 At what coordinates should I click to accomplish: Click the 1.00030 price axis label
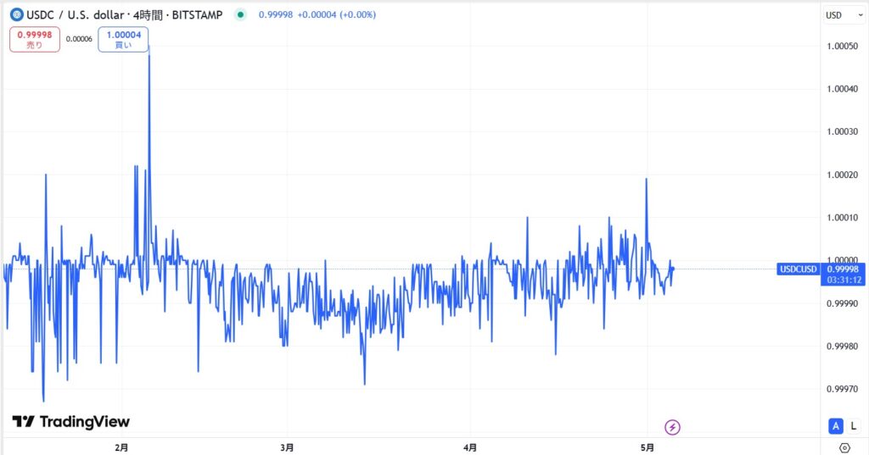843,131
